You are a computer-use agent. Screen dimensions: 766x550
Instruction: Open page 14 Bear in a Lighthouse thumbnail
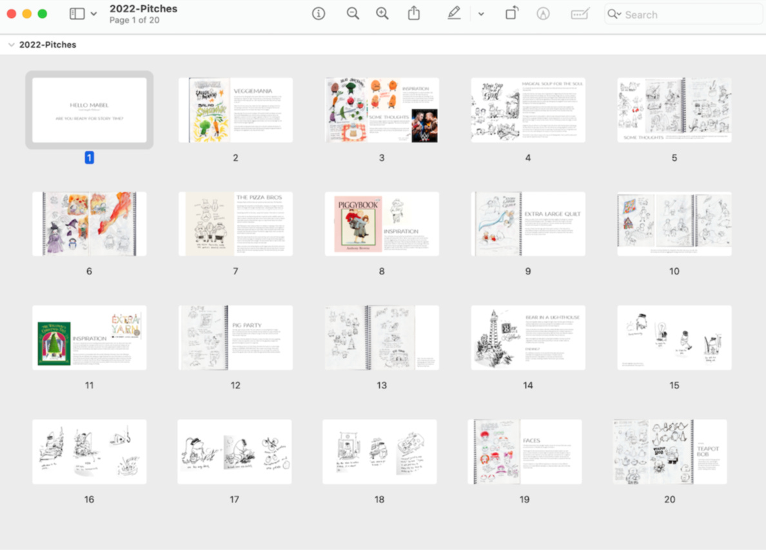click(528, 337)
